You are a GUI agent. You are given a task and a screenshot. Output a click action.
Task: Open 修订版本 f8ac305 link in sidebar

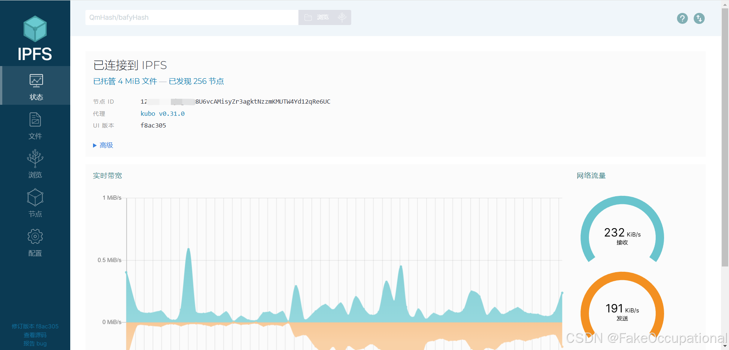[35, 326]
